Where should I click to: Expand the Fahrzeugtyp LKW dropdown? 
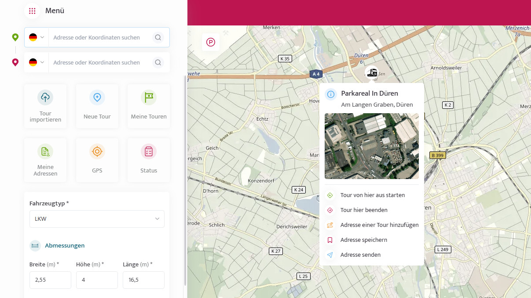(97, 219)
